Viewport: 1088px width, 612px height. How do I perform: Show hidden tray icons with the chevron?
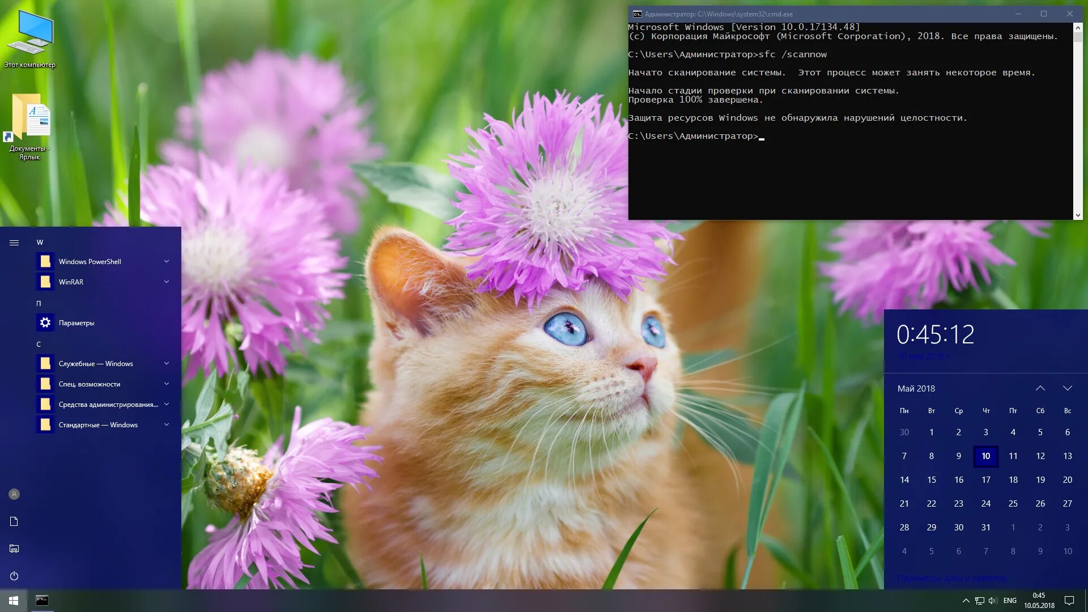click(966, 600)
